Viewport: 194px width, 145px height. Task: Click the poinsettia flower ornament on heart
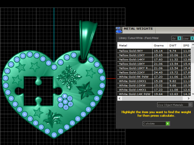click(85, 91)
